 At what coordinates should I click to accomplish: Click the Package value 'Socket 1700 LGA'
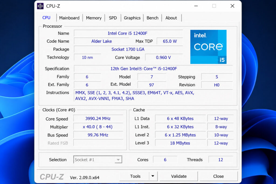click(128, 49)
